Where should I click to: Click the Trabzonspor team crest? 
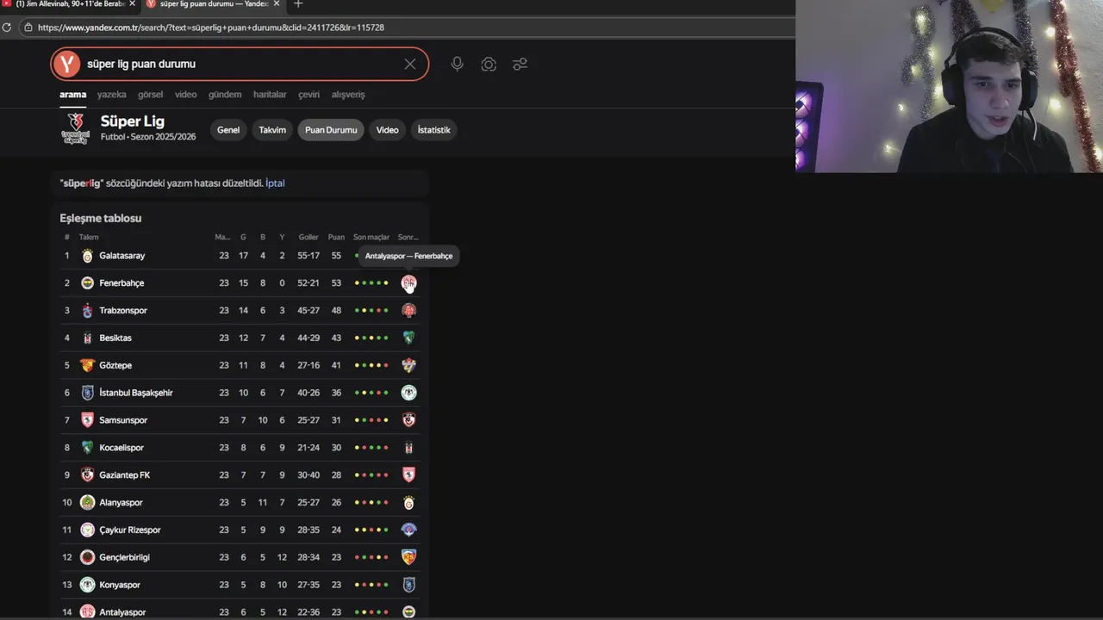[87, 311]
